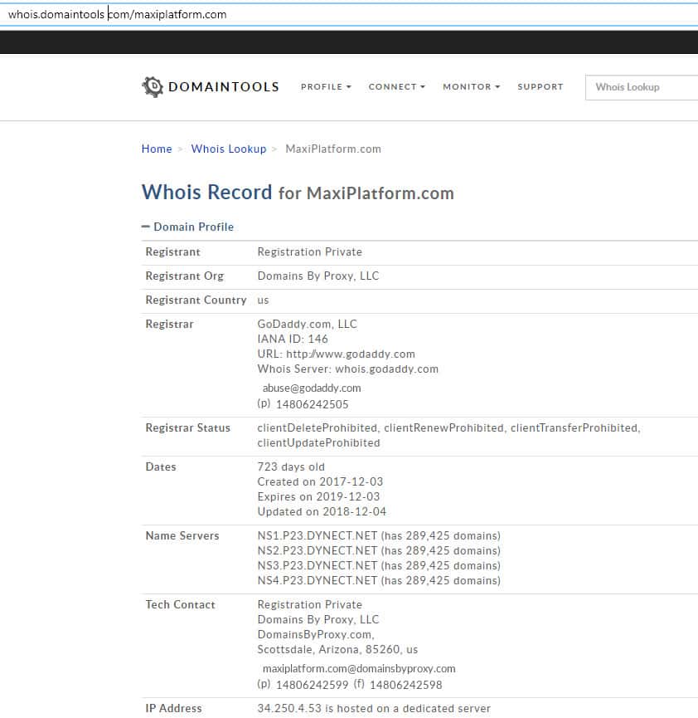Viewport: 698px width, 718px height.
Task: Select the Registrant Country value us
Action: pos(263,300)
